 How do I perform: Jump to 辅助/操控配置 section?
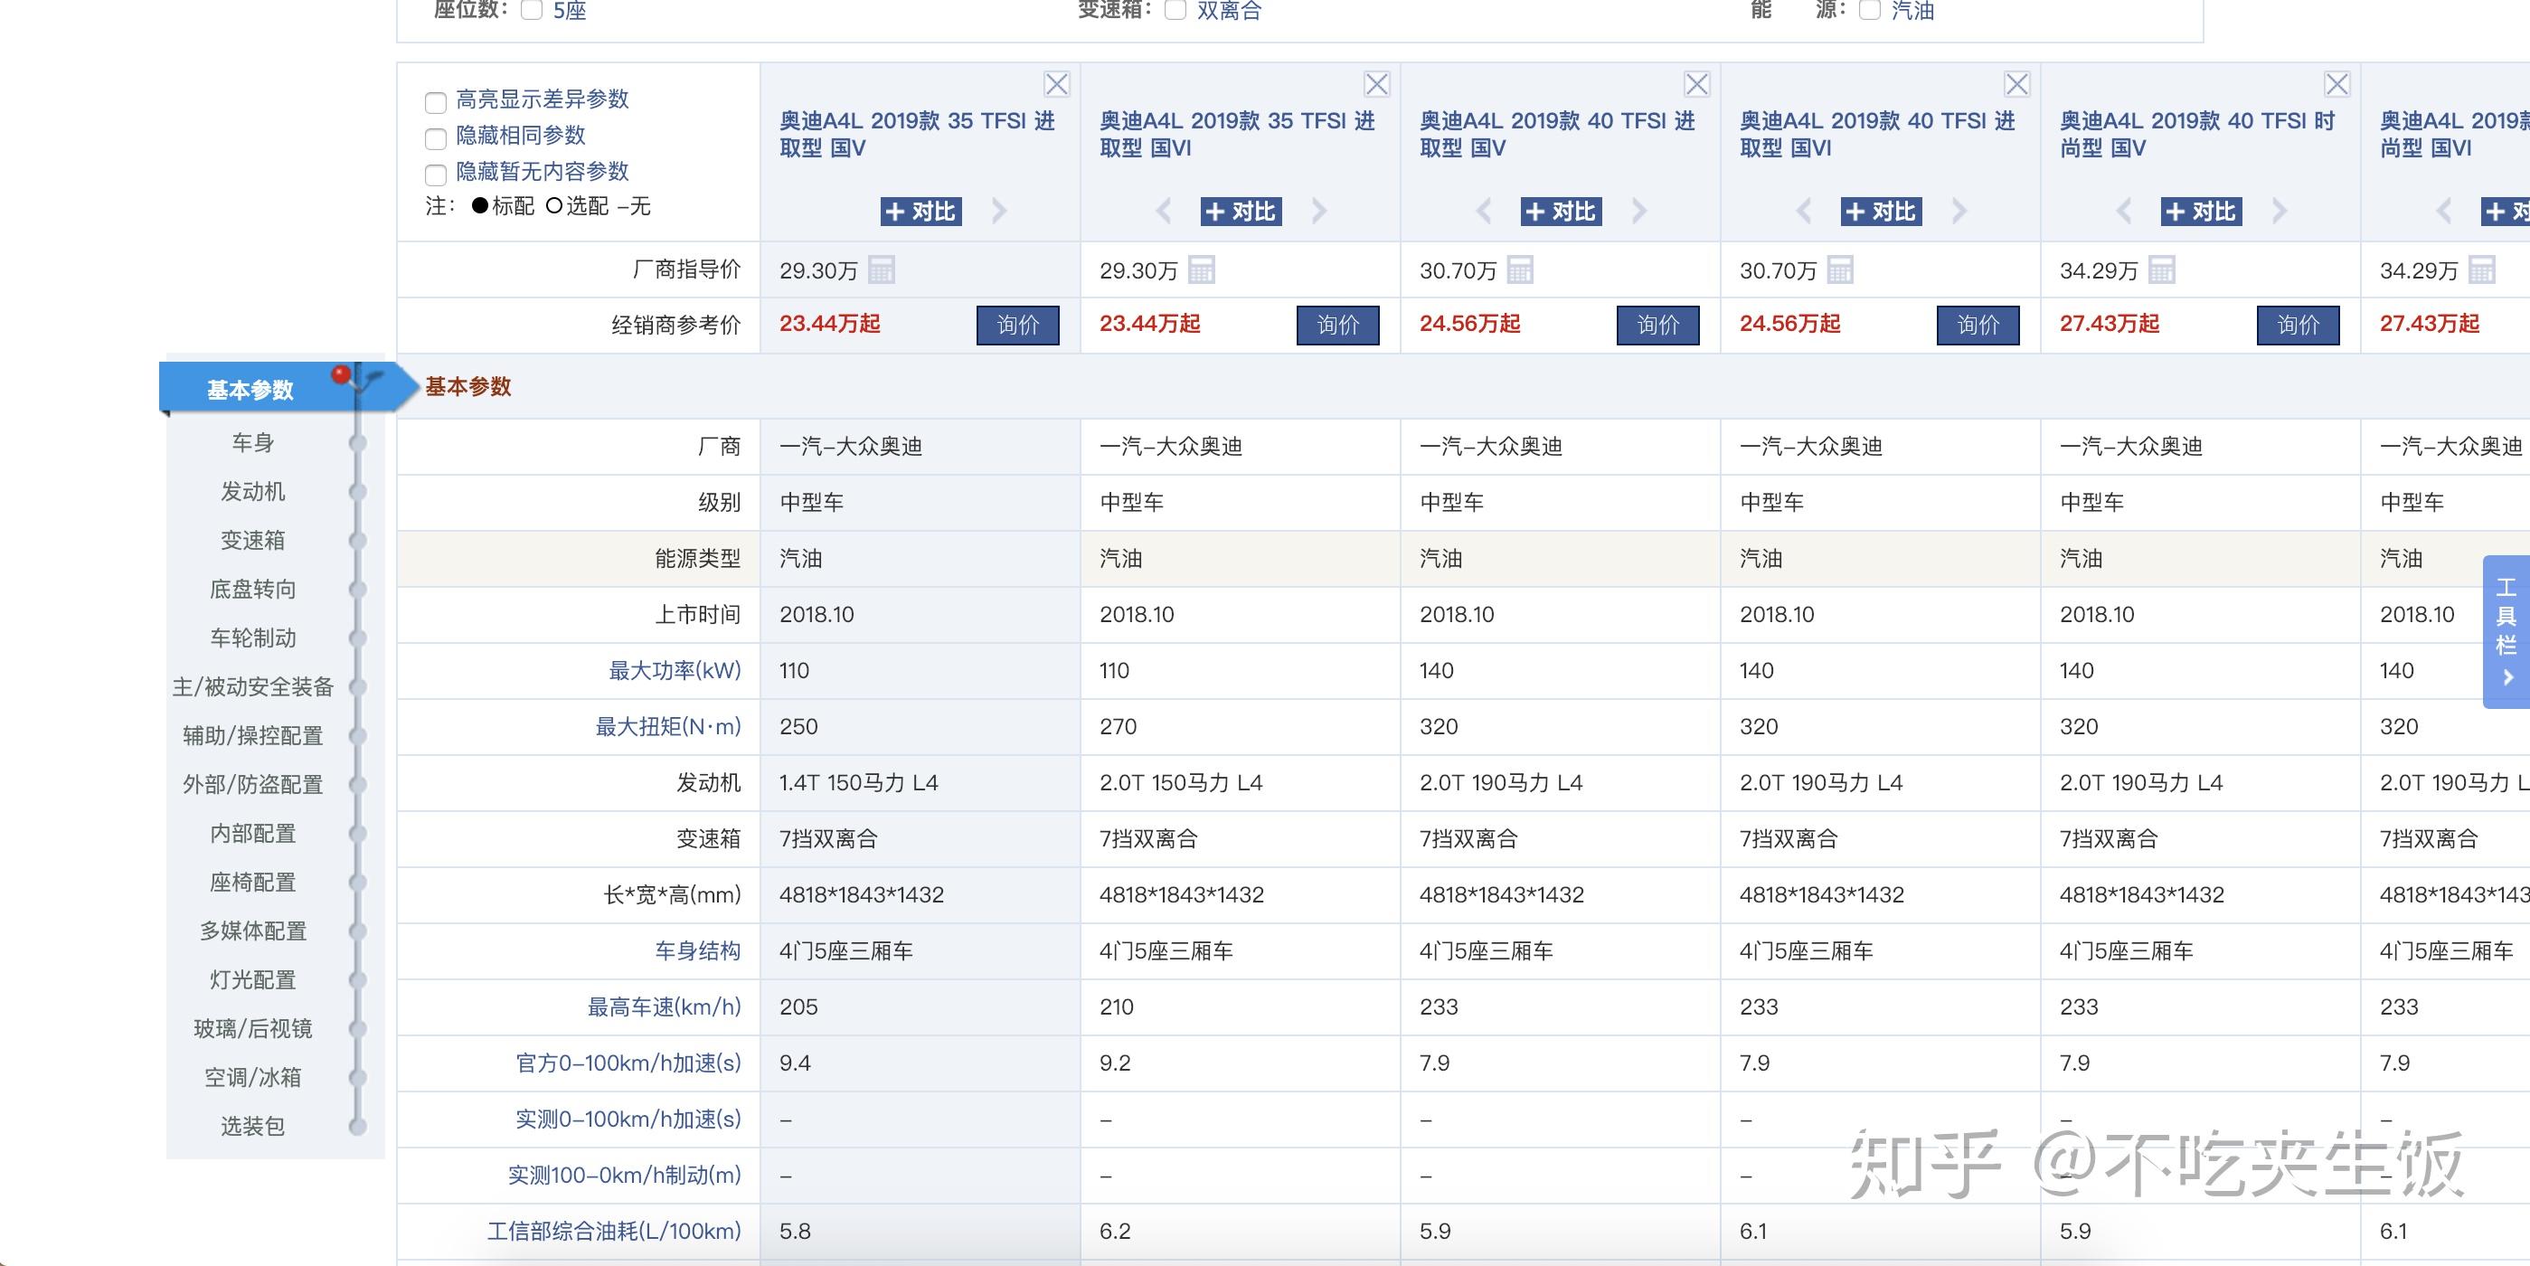[x=252, y=735]
